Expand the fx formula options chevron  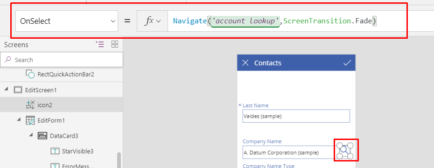159,21
